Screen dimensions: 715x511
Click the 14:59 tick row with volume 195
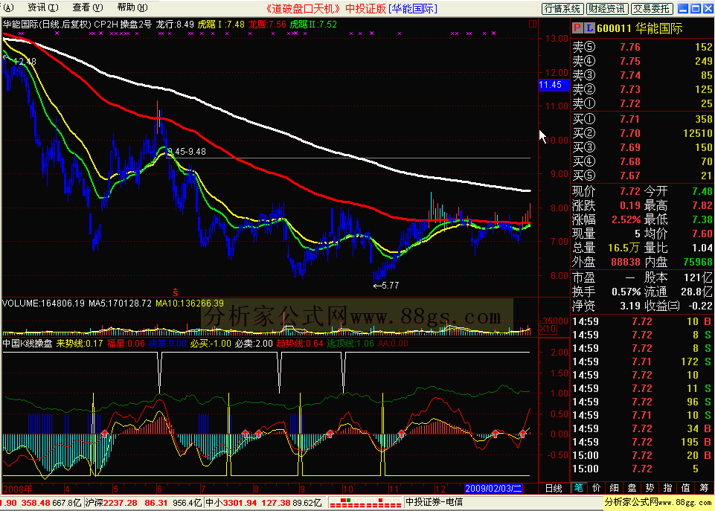point(642,442)
